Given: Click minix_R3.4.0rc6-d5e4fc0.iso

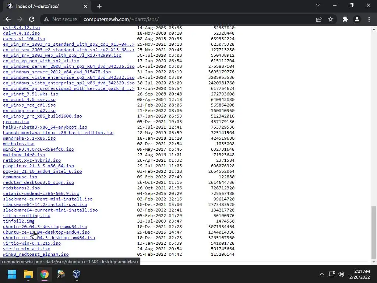Looking at the screenshot, I should (x=38, y=150).
